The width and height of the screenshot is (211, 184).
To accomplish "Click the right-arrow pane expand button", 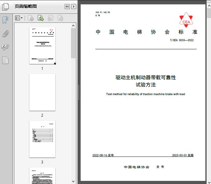I will [74, 7].
